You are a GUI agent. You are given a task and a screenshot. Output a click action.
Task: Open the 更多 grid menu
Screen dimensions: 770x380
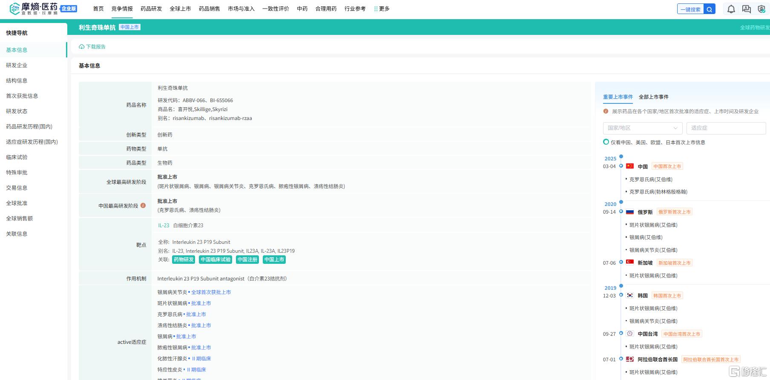coord(382,9)
